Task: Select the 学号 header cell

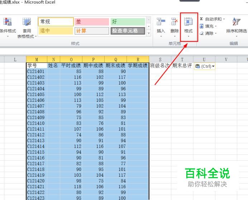Action: tap(37, 66)
